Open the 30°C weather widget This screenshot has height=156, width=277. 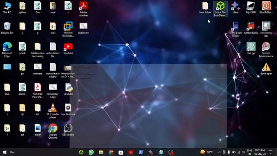point(206,152)
